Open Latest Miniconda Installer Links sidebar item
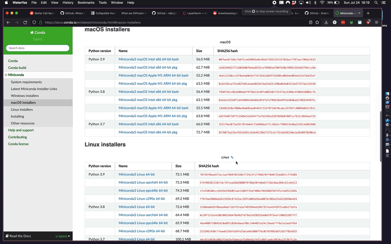This screenshot has height=244, width=391. 34,89
